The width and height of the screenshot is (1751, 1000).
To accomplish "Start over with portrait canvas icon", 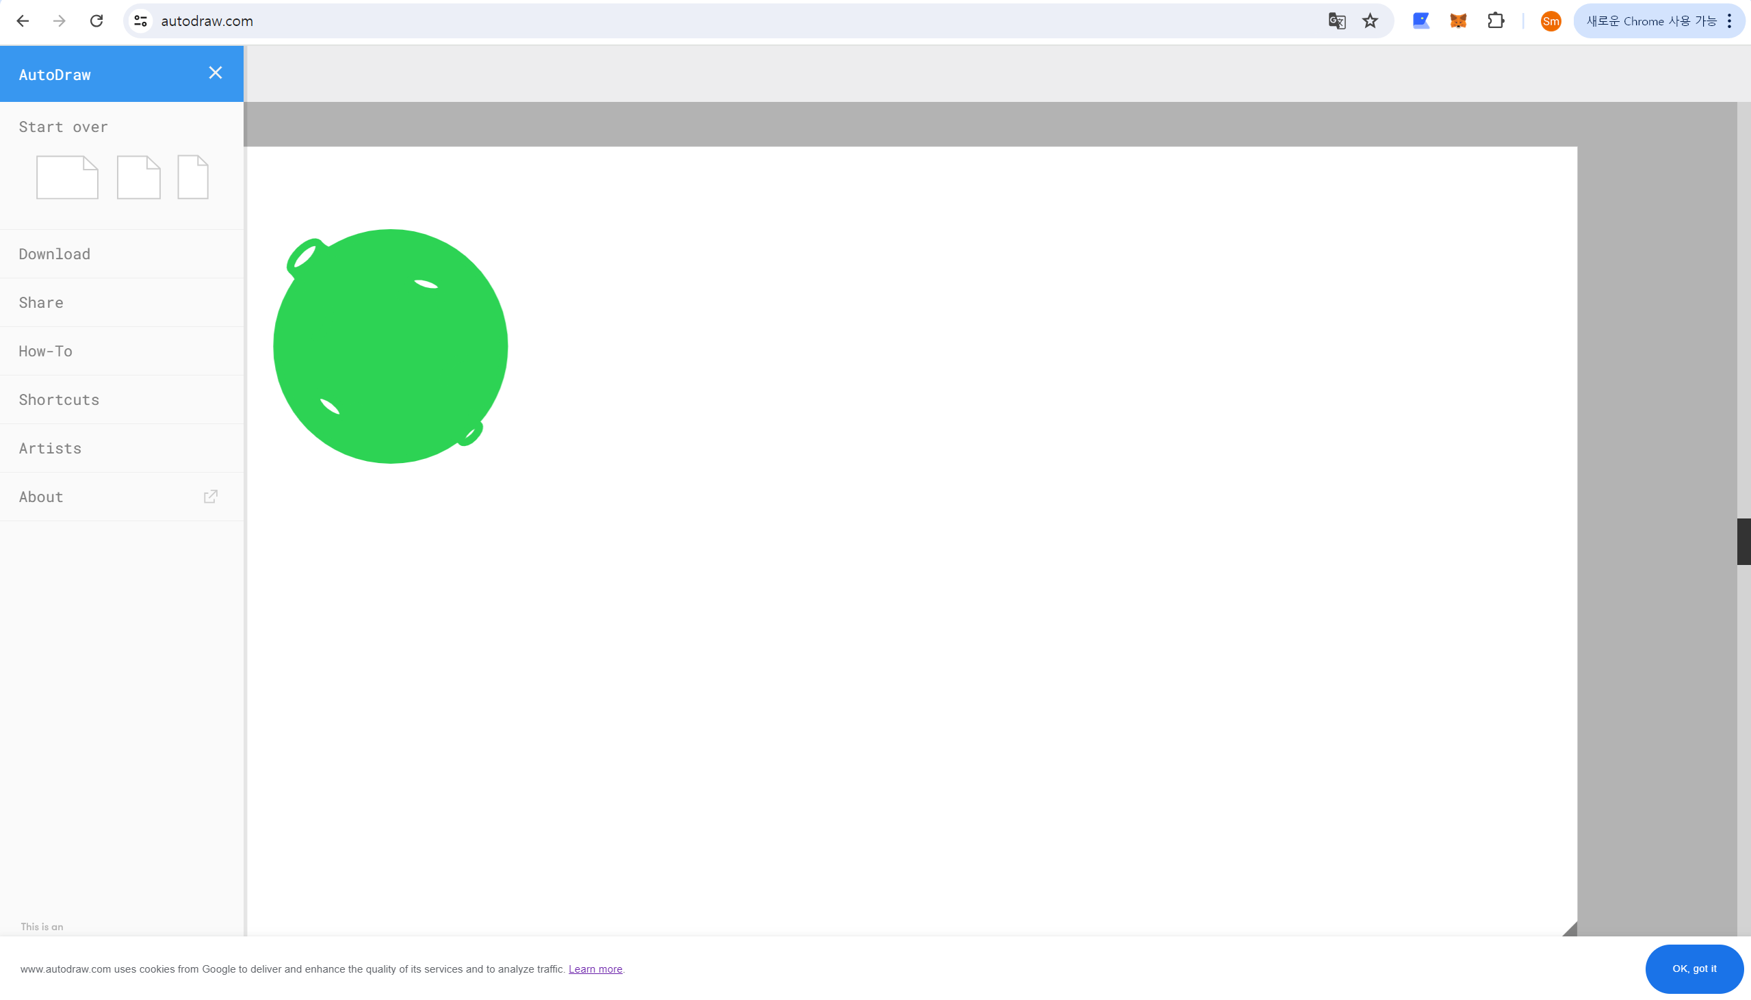I will click(193, 177).
